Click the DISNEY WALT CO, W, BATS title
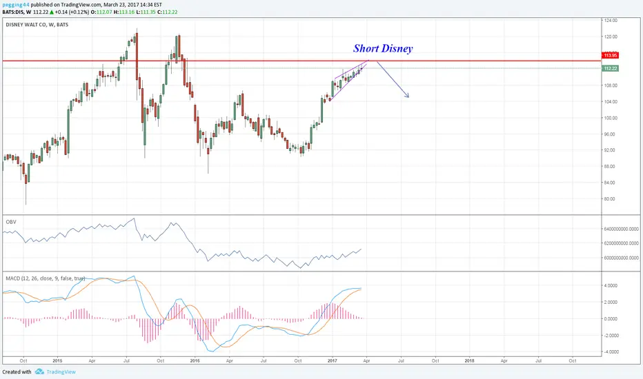643x379 pixels. click(37, 25)
